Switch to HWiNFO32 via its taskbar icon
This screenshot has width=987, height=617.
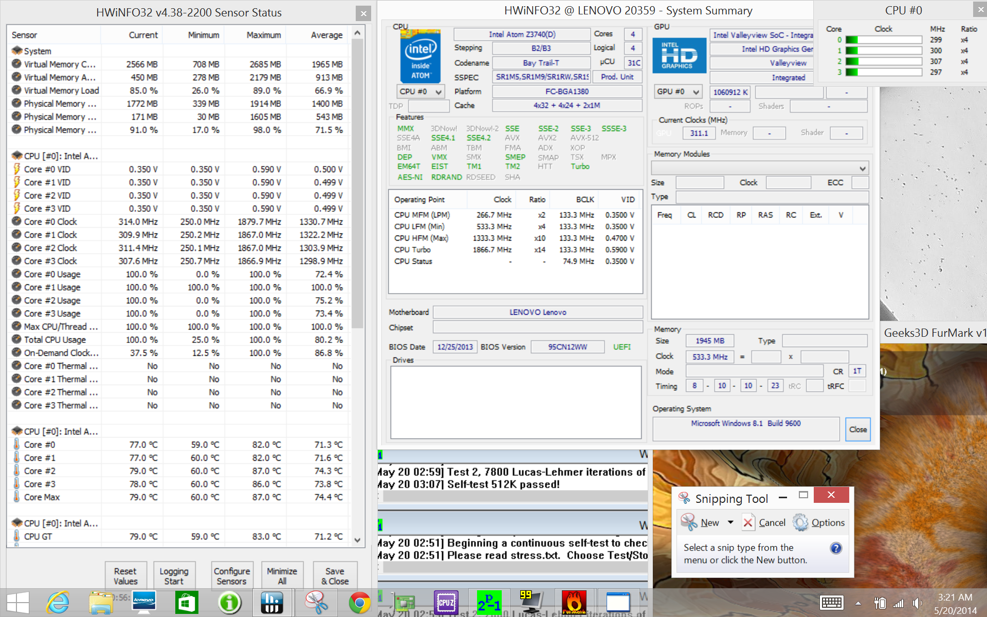click(x=272, y=603)
